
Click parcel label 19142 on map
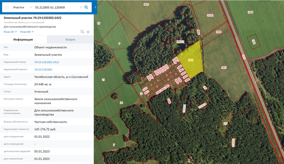(x=210, y=15)
